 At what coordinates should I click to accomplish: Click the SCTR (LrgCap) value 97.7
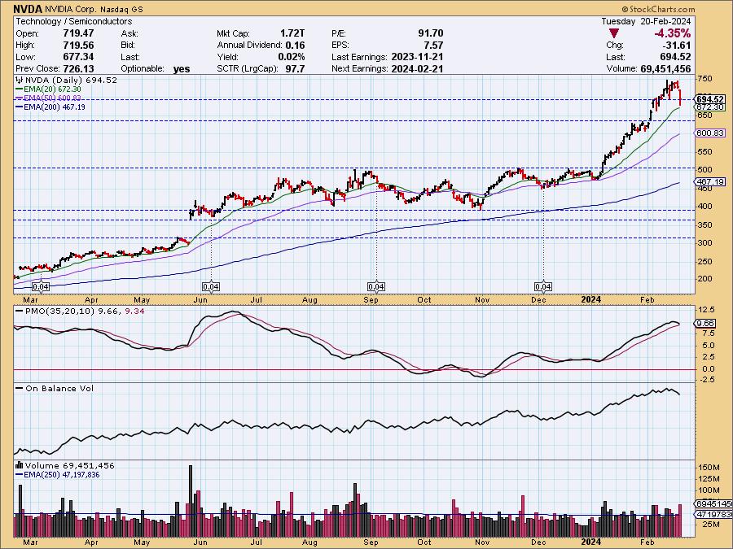(x=295, y=68)
